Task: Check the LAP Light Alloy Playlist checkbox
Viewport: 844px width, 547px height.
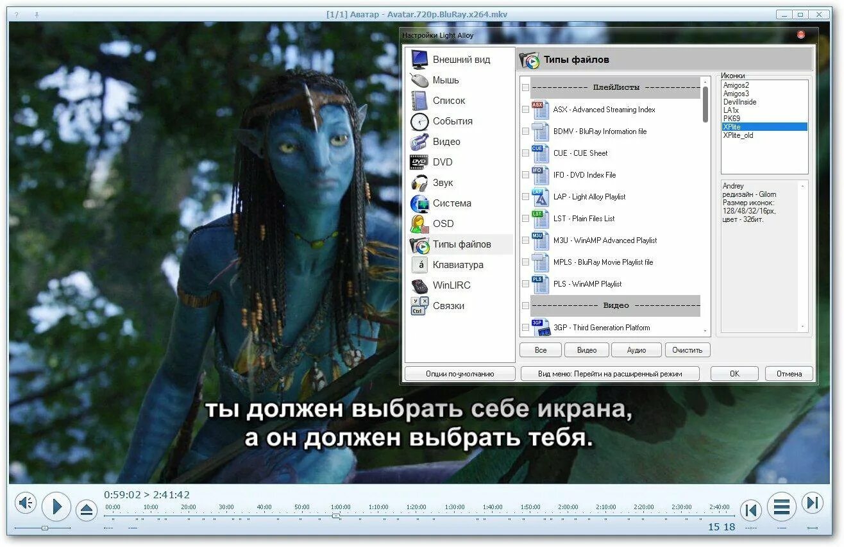Action: [x=526, y=197]
